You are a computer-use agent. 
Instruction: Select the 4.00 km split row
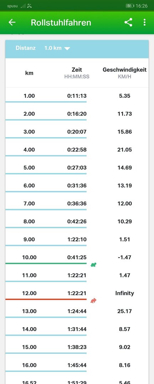click(x=77, y=150)
